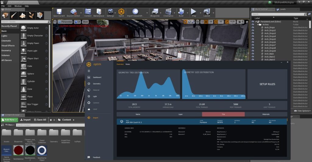
Task: Open Light section in Optim sidebar
Action: (92, 96)
